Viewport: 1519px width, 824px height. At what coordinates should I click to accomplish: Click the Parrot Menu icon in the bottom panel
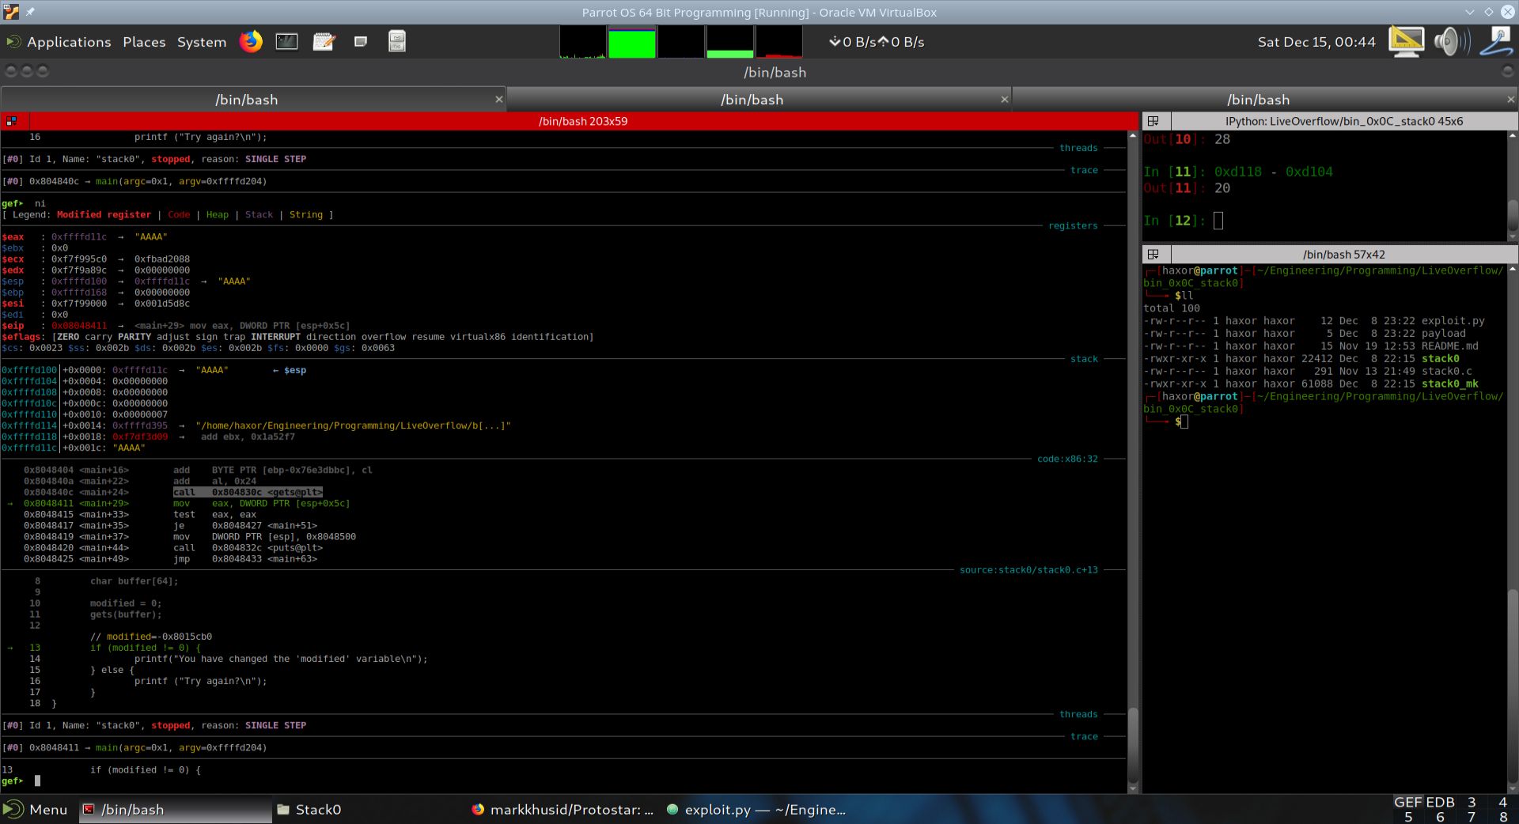[x=13, y=809]
